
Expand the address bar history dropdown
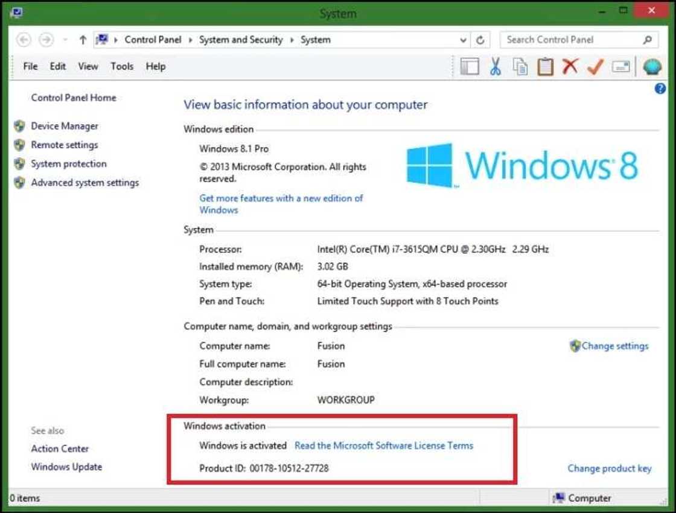click(x=463, y=40)
